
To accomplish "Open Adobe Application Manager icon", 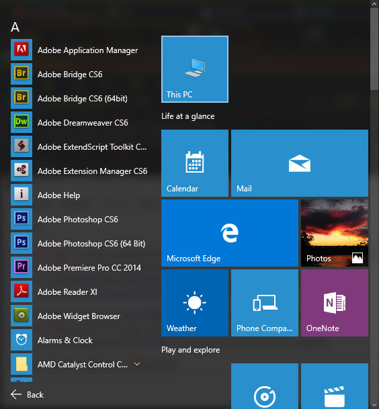I will point(22,50).
